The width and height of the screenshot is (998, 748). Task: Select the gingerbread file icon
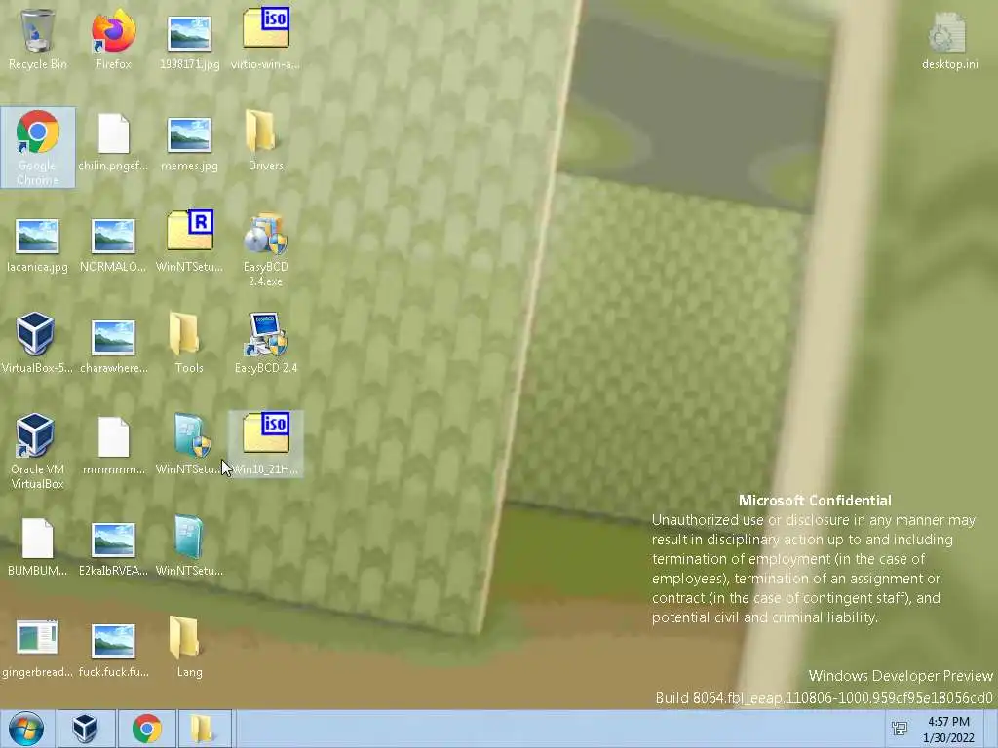pyautogui.click(x=38, y=648)
